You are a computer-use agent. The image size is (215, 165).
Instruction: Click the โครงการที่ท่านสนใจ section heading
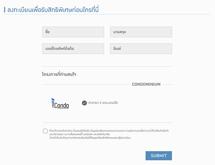(x=59, y=75)
